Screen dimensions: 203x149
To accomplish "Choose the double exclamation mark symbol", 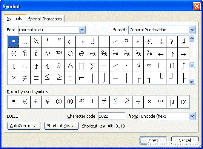I will [93, 42].
